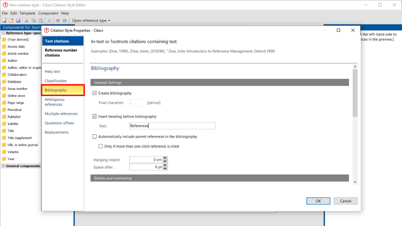
Task: Uncheck the Create bibliography checkbox
Action: (x=95, y=93)
